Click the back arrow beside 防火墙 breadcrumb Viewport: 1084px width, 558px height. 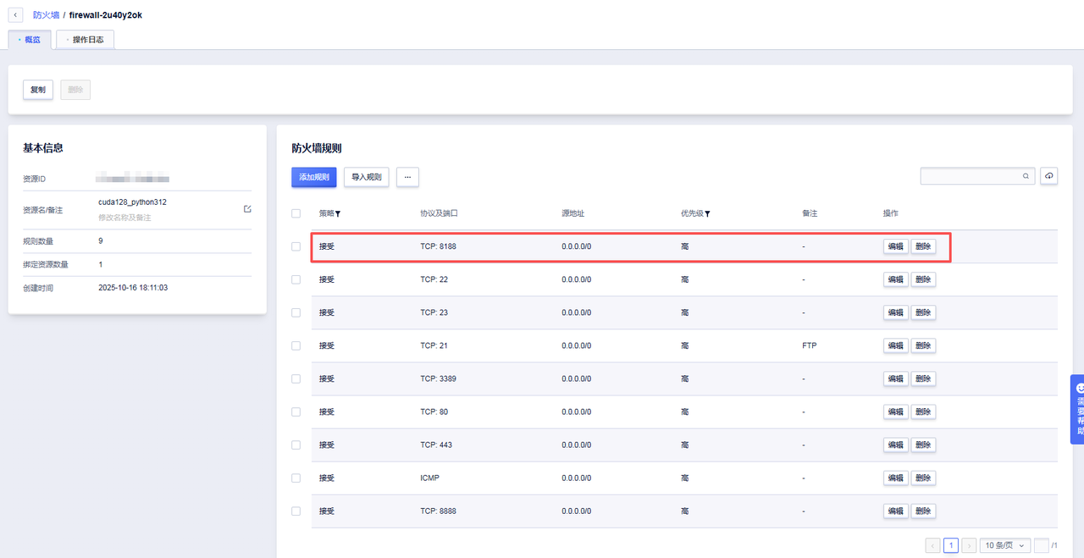(x=16, y=15)
